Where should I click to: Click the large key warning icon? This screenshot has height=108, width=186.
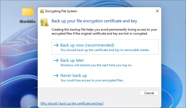point(44,22)
